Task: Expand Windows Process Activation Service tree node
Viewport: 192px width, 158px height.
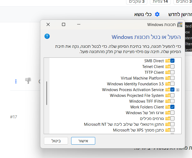Action: pyautogui.click(x=178, y=90)
